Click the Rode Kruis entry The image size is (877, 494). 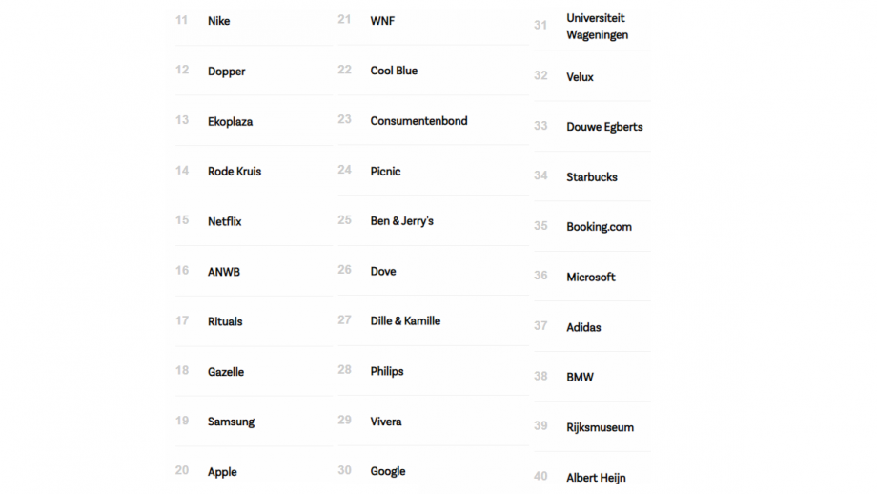235,172
